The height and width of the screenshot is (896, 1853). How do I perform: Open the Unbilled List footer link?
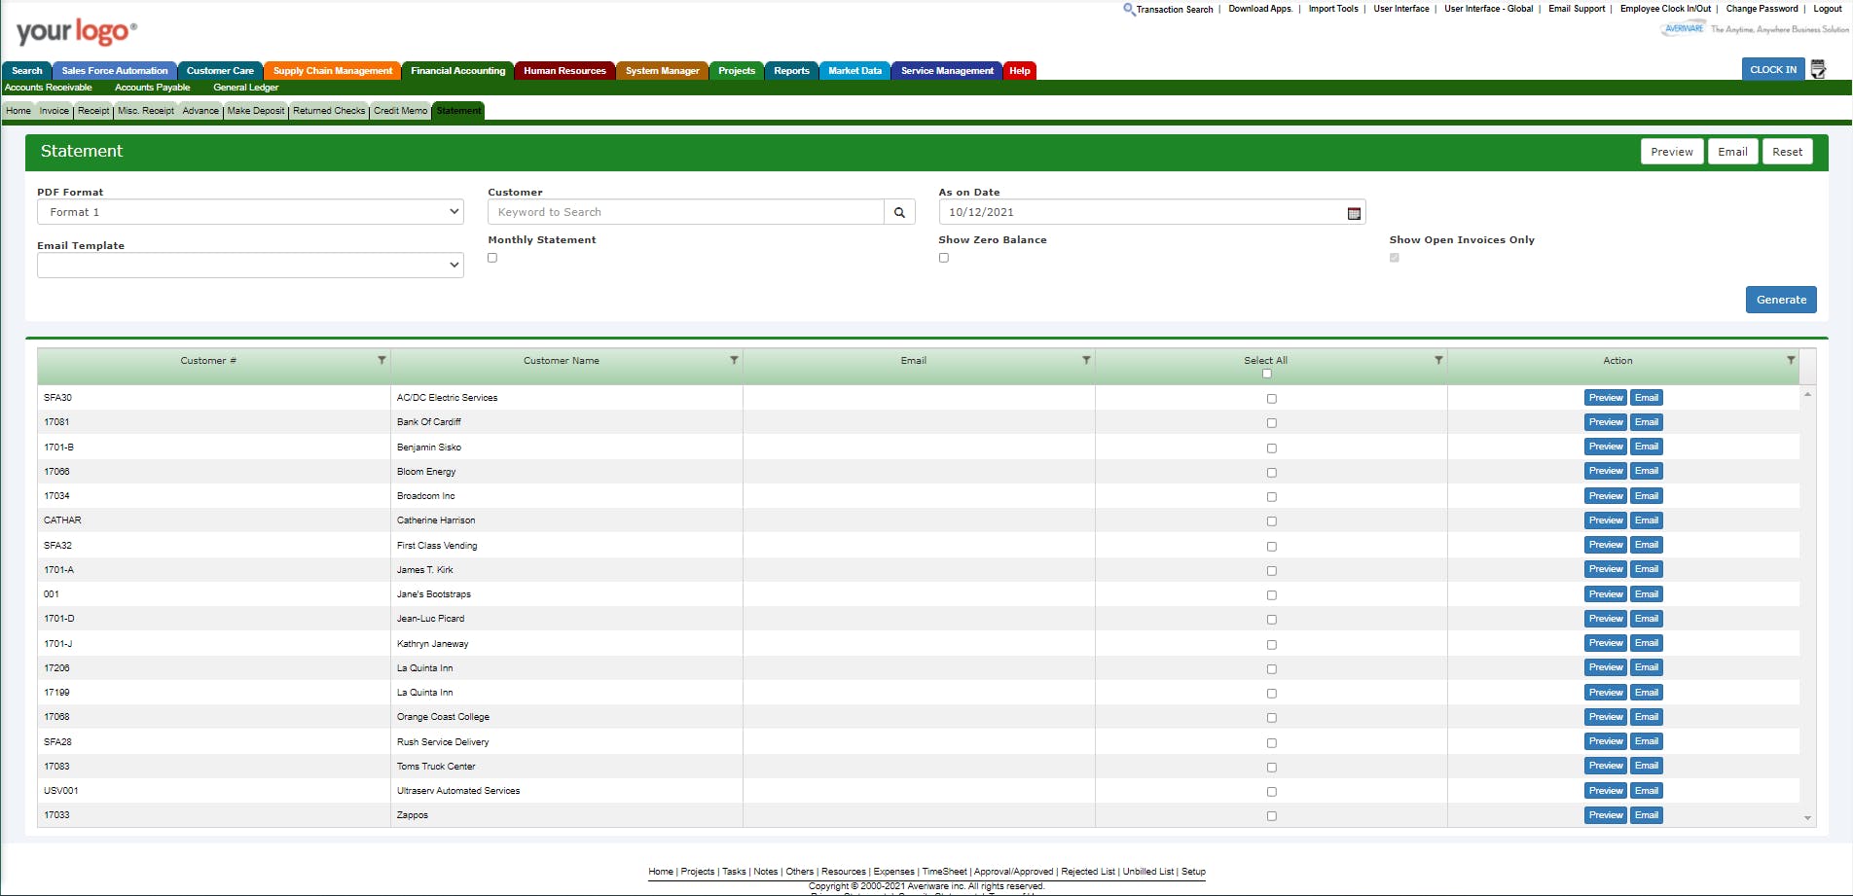[x=1147, y=872]
